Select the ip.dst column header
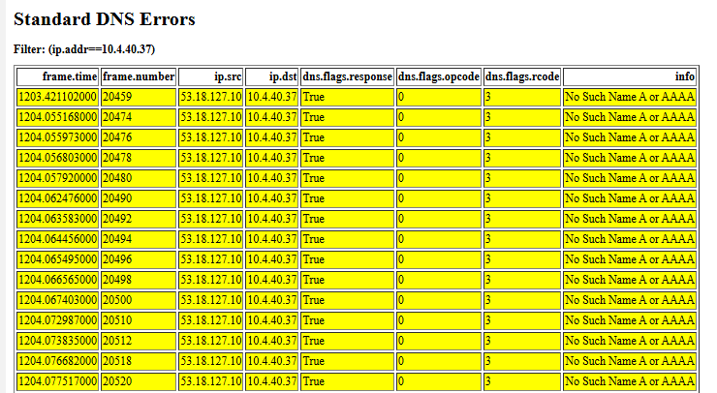 click(x=271, y=76)
